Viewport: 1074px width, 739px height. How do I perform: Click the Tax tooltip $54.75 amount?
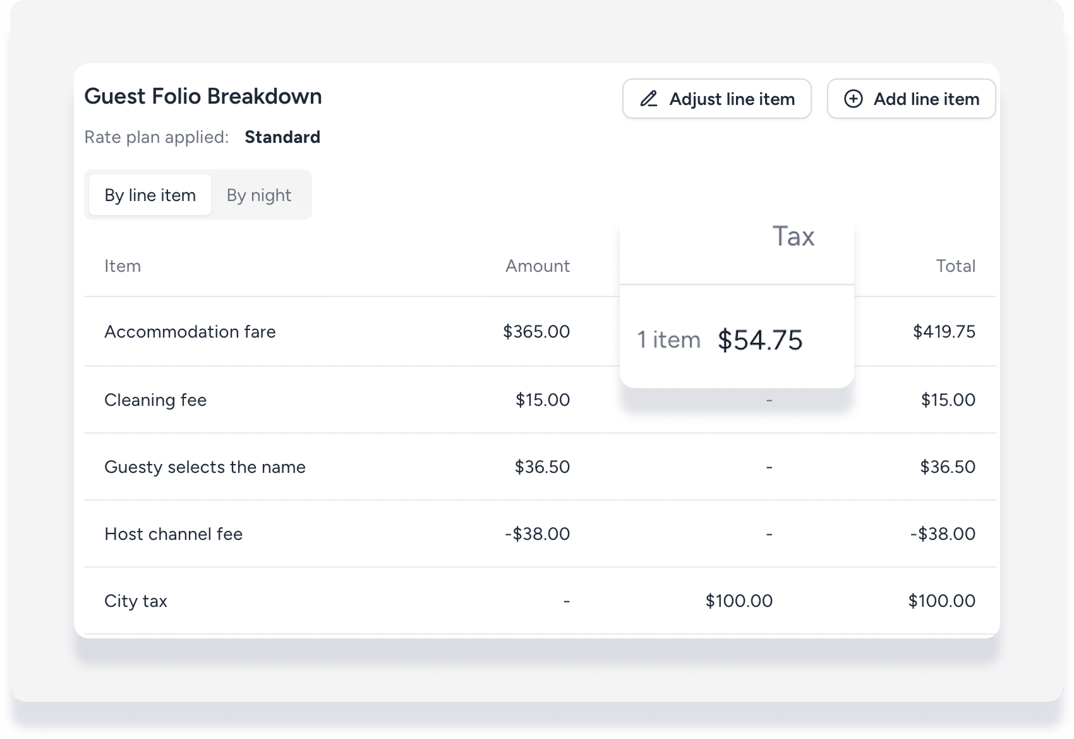(x=760, y=340)
